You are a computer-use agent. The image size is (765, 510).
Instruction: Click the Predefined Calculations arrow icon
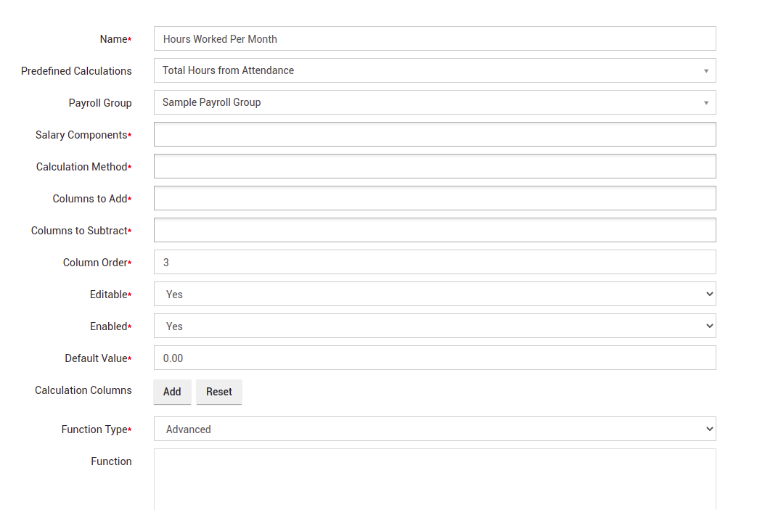click(x=705, y=71)
